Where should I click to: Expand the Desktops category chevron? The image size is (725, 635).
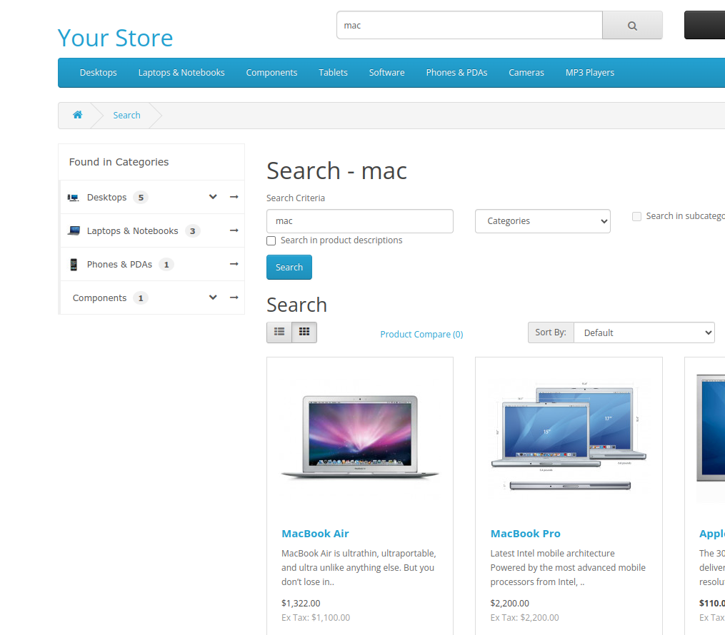click(x=213, y=197)
